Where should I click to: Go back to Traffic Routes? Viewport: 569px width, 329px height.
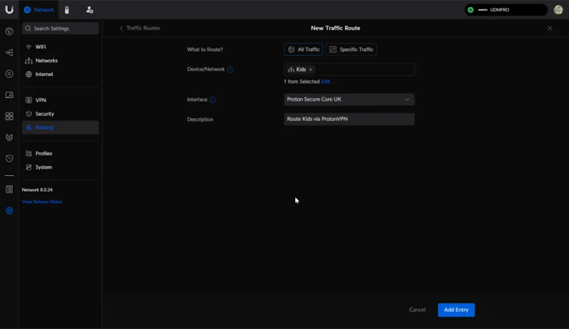[139, 28]
